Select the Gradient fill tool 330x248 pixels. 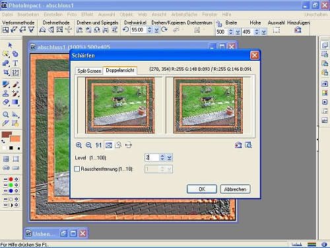click(15, 103)
